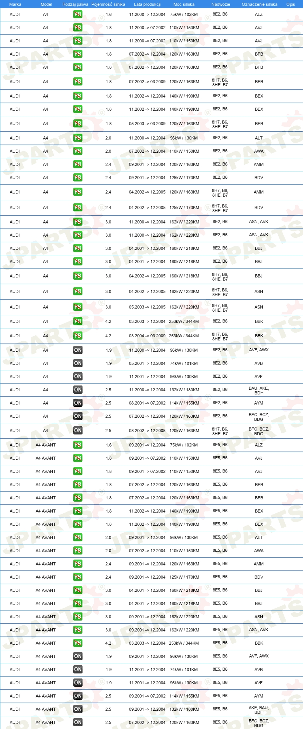
Task: Click PB icon in BFB row dated 05.2003 -> 03.2009
Action: click(x=77, y=124)
